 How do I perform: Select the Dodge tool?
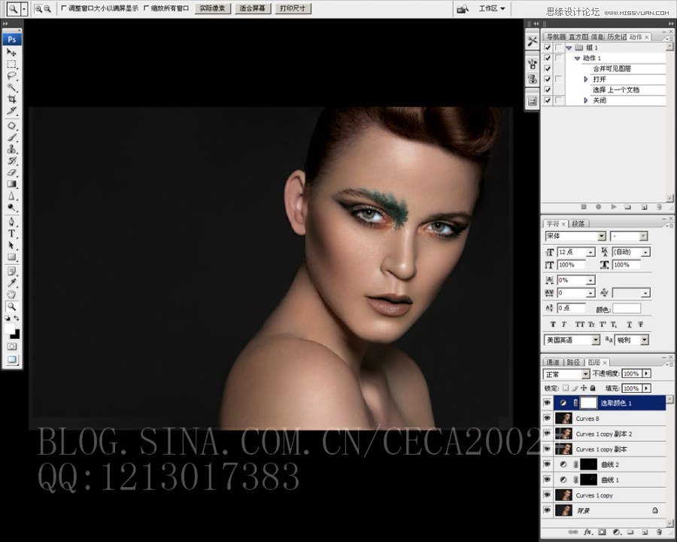(x=11, y=208)
